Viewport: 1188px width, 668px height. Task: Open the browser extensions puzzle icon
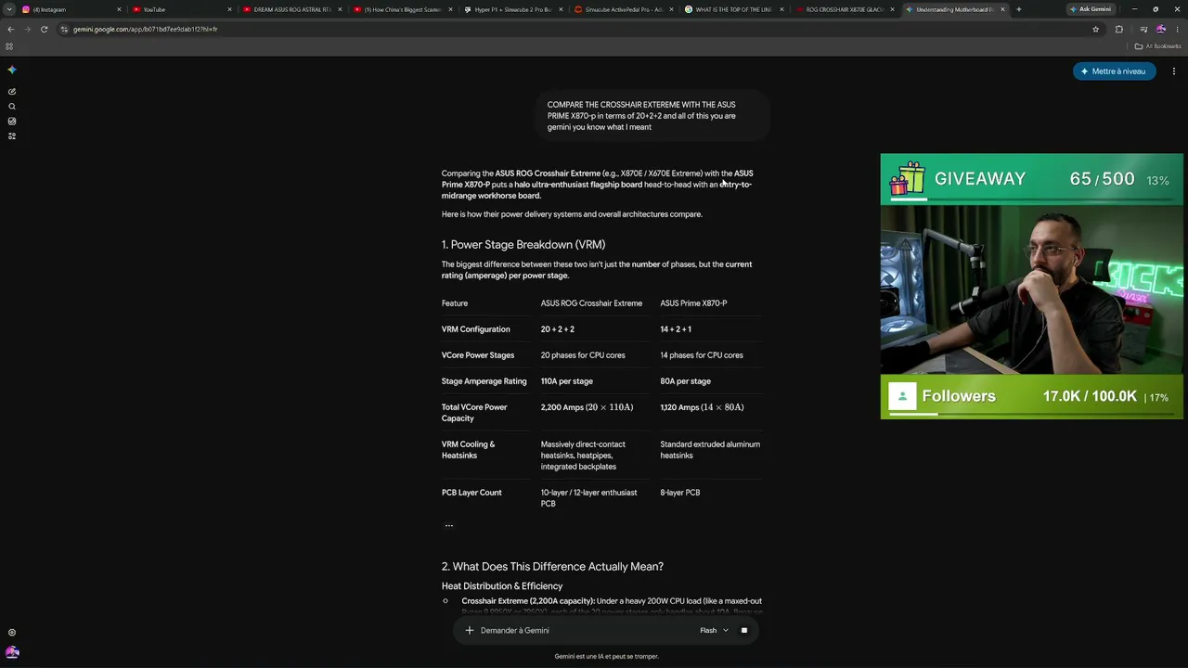(x=1118, y=30)
